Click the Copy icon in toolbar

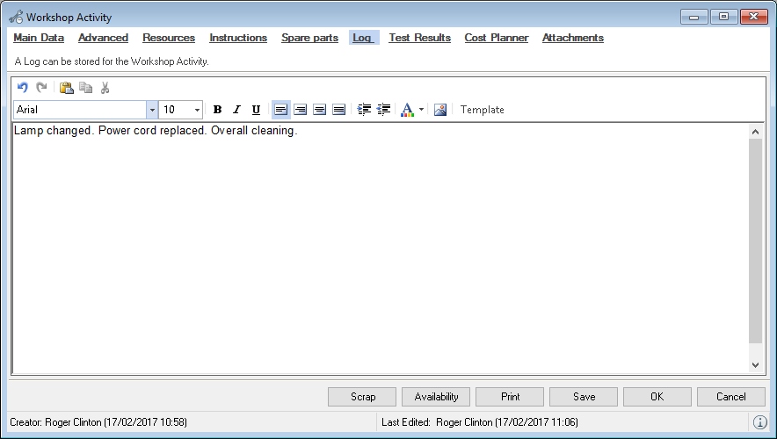[x=85, y=88]
